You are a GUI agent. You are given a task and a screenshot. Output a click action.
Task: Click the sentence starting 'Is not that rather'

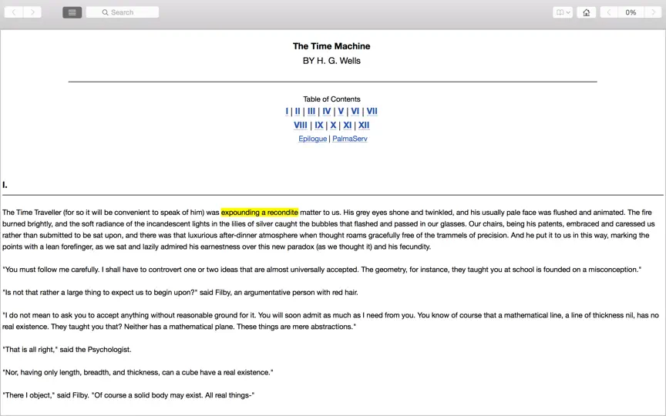click(180, 293)
